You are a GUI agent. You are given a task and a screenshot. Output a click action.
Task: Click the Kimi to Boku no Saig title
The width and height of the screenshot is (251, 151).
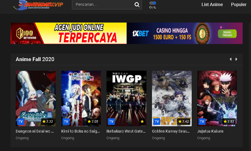coord(81,131)
